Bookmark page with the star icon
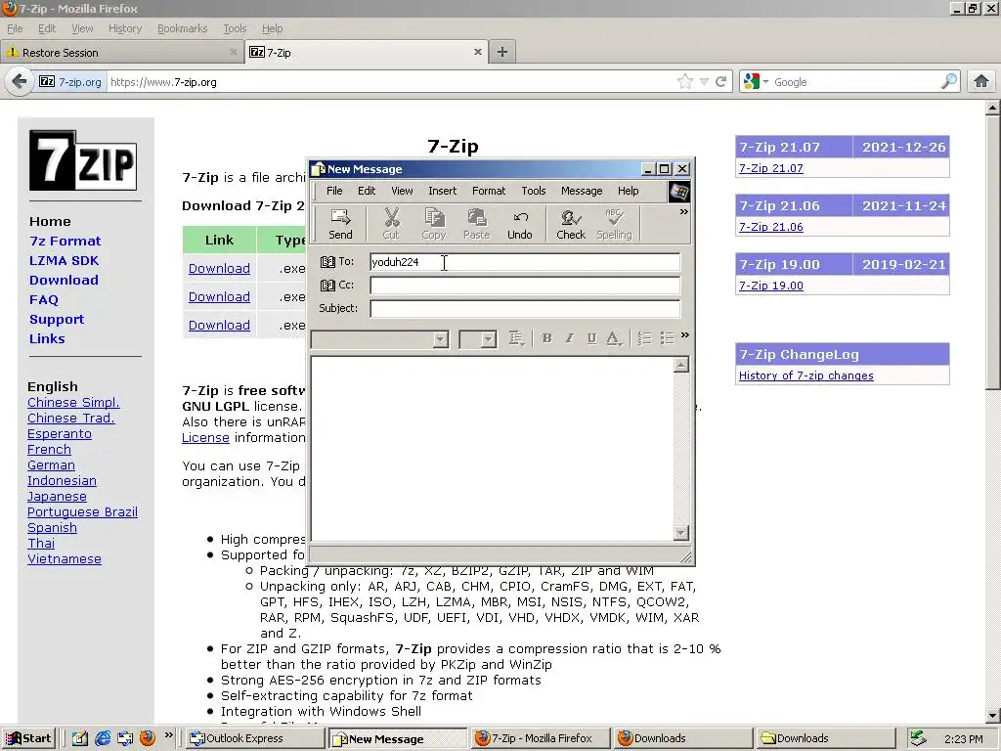This screenshot has width=1001, height=751. (685, 82)
